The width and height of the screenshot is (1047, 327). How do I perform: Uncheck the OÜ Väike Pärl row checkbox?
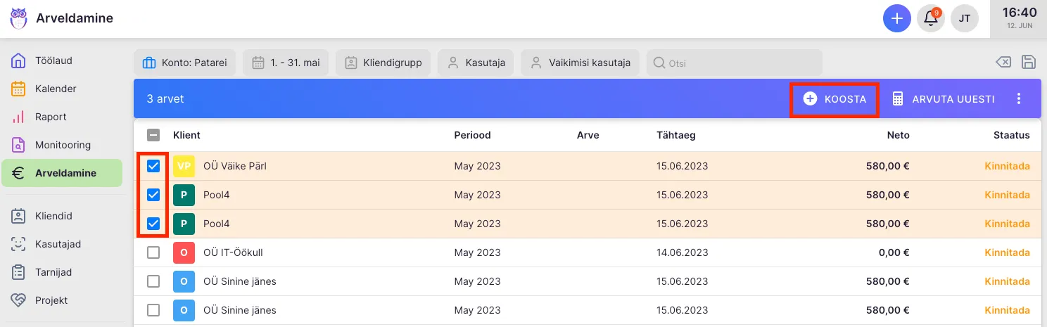(153, 167)
